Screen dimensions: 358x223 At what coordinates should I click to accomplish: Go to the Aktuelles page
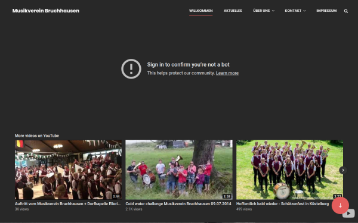[233, 11]
